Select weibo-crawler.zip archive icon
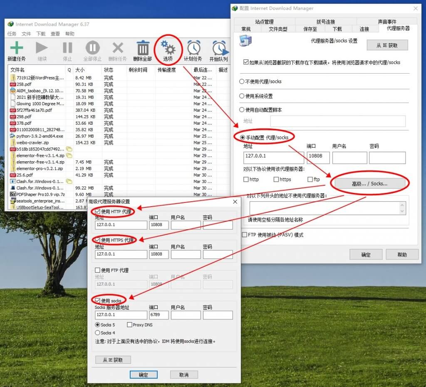This screenshot has height=387, width=426. point(13,143)
